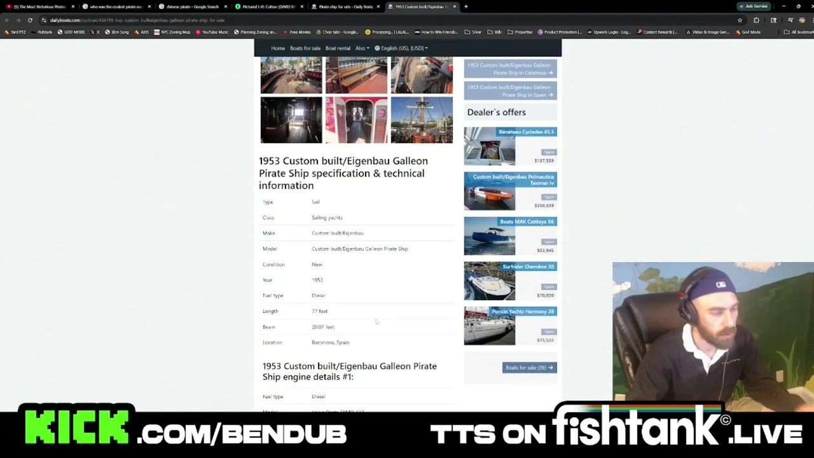Open the AXIS bookmark
The image size is (814, 458).
click(142, 32)
